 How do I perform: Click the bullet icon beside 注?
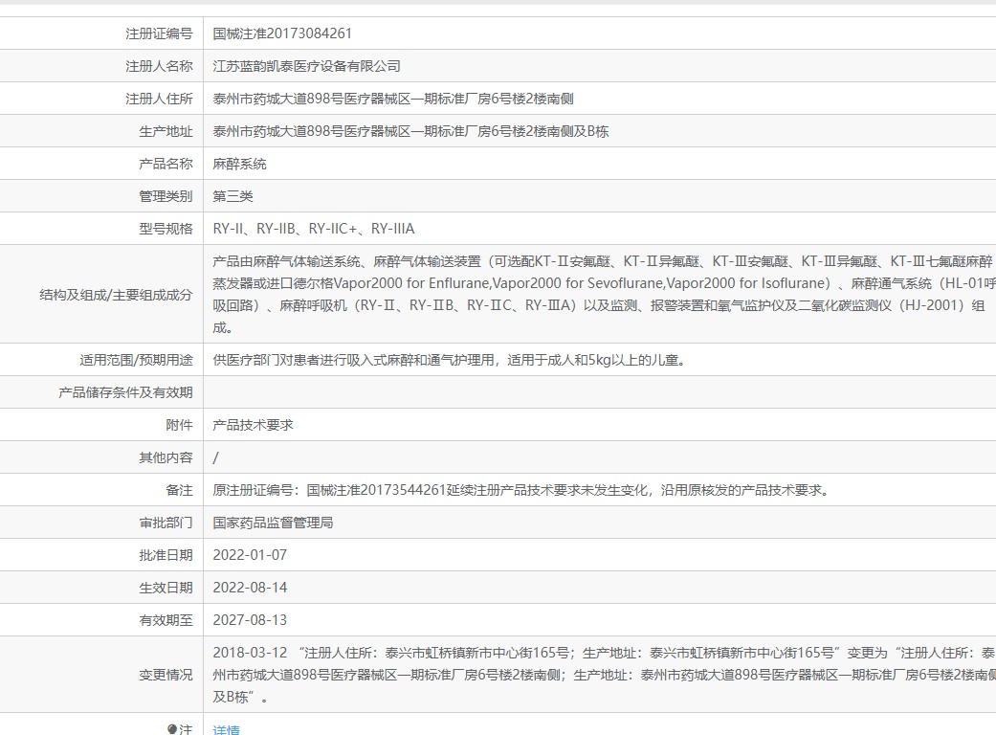[x=171, y=729]
